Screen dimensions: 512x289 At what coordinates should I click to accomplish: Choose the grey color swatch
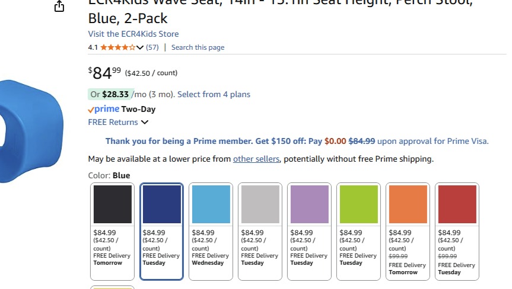260,204
